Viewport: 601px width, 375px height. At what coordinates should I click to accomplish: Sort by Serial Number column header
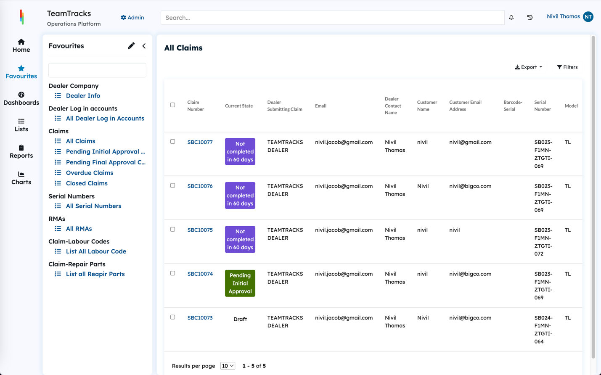point(543,106)
